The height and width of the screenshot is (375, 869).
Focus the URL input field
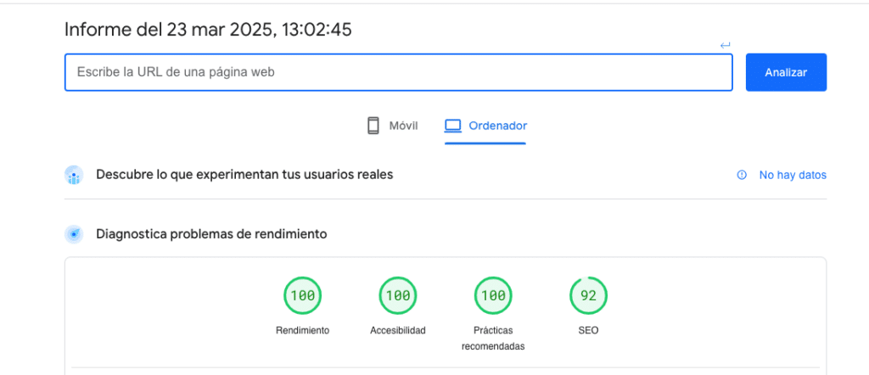point(398,73)
